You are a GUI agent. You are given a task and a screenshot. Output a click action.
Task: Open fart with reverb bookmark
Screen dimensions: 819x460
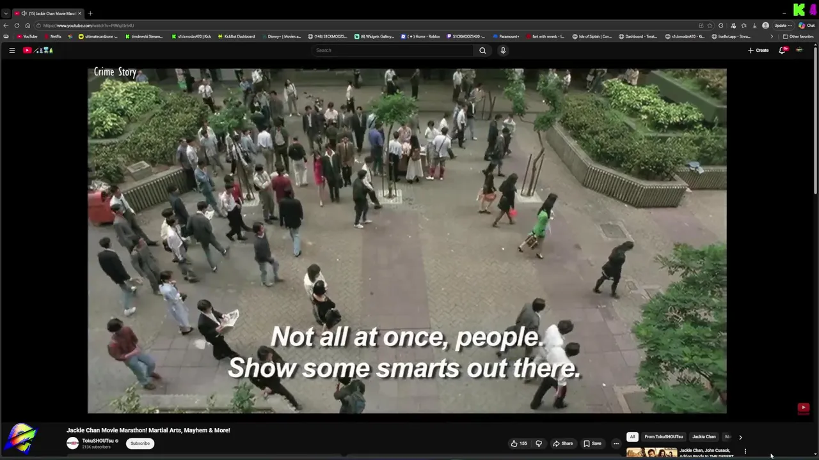click(x=545, y=36)
